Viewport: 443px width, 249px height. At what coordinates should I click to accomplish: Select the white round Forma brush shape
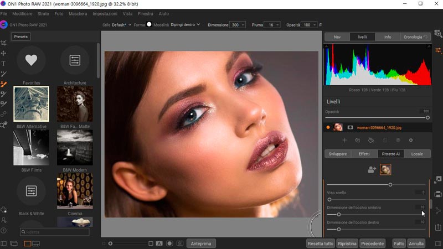tap(149, 25)
